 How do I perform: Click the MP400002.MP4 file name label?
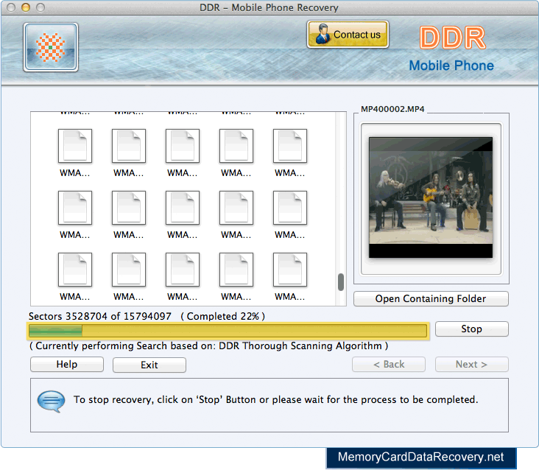point(392,109)
